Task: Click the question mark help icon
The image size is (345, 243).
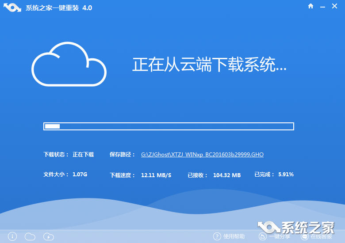Action: [x=217, y=236]
